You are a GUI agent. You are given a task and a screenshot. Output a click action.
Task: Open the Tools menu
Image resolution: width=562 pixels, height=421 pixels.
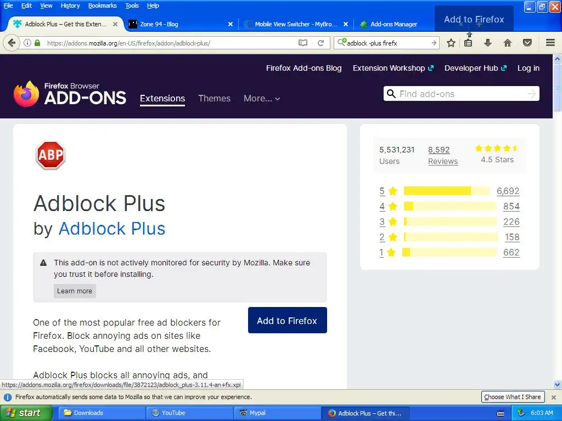(x=132, y=5)
